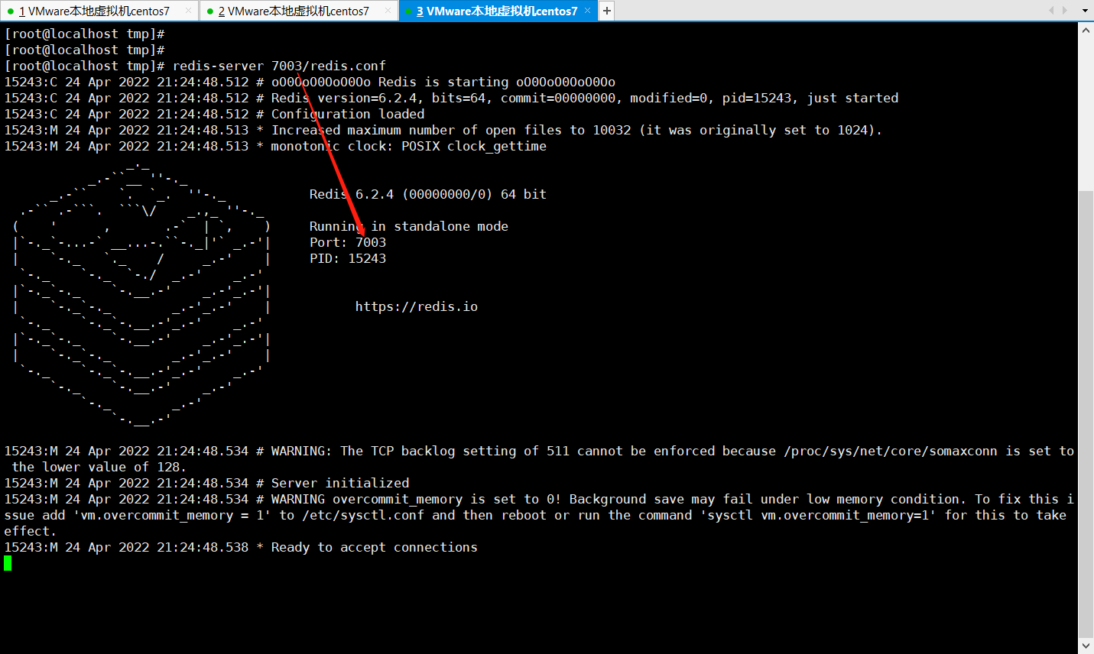Click the green connection dot on tab 3

(x=409, y=11)
